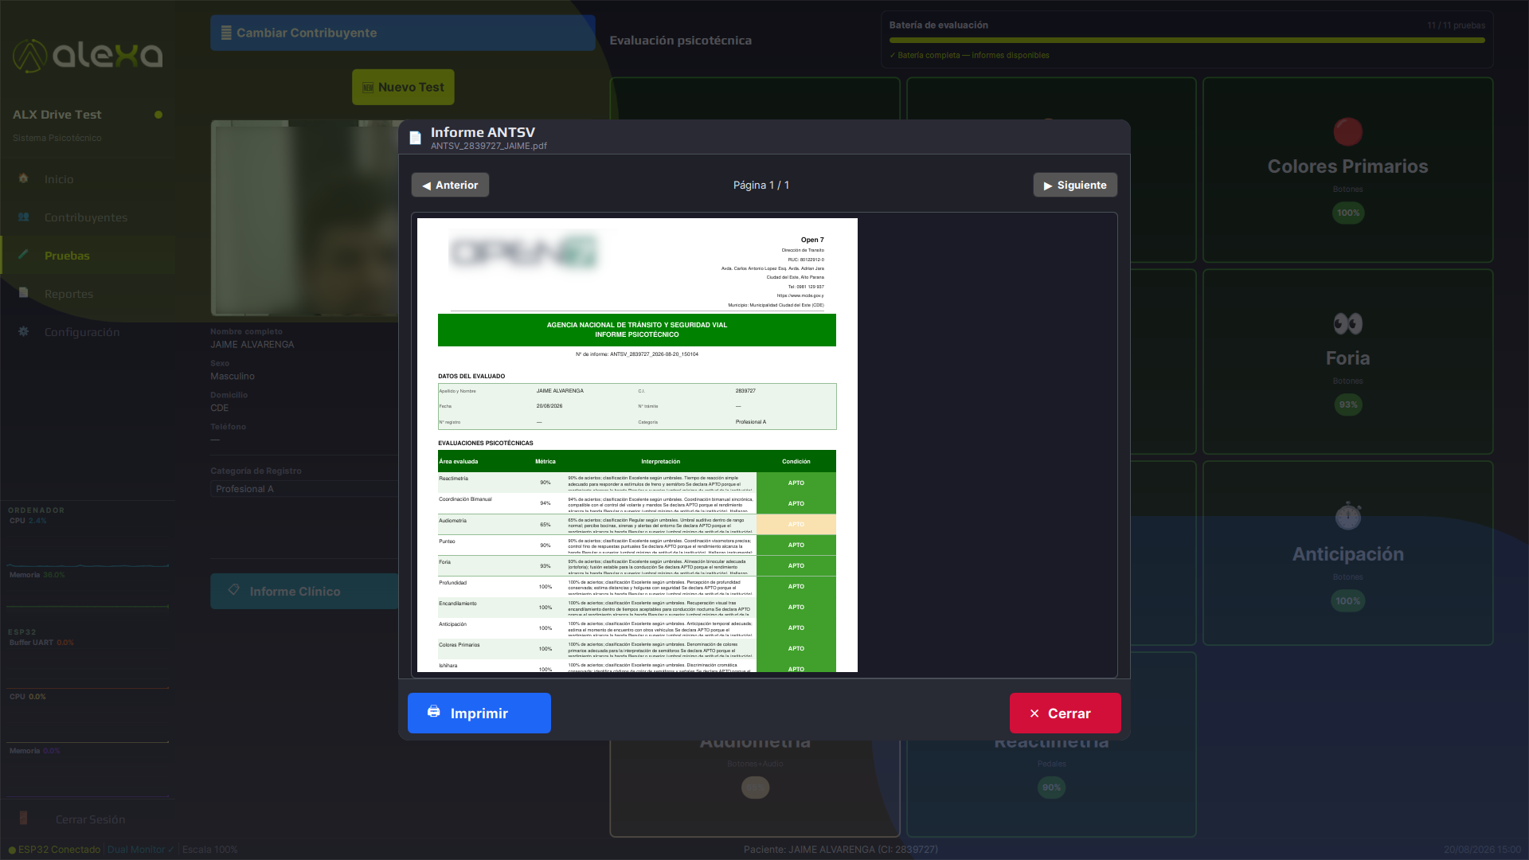Click the gear icon beside Configuración

tap(24, 331)
